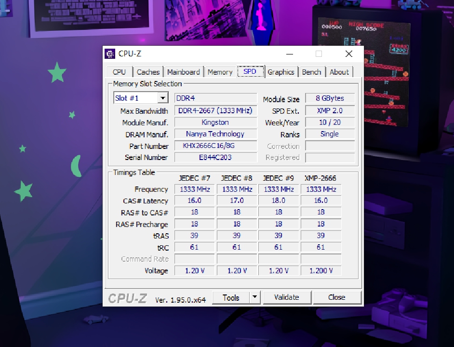
Task: Click the Nanya Technology DRAM manufacturer value
Action: [216, 134]
